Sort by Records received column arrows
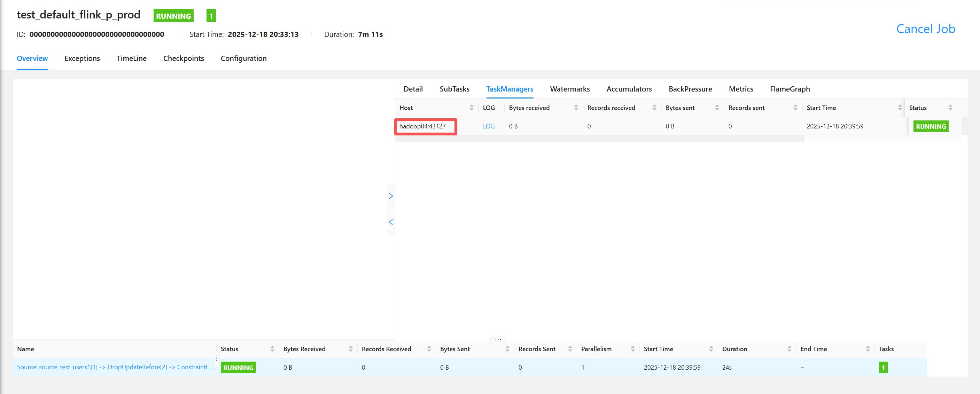 point(654,108)
